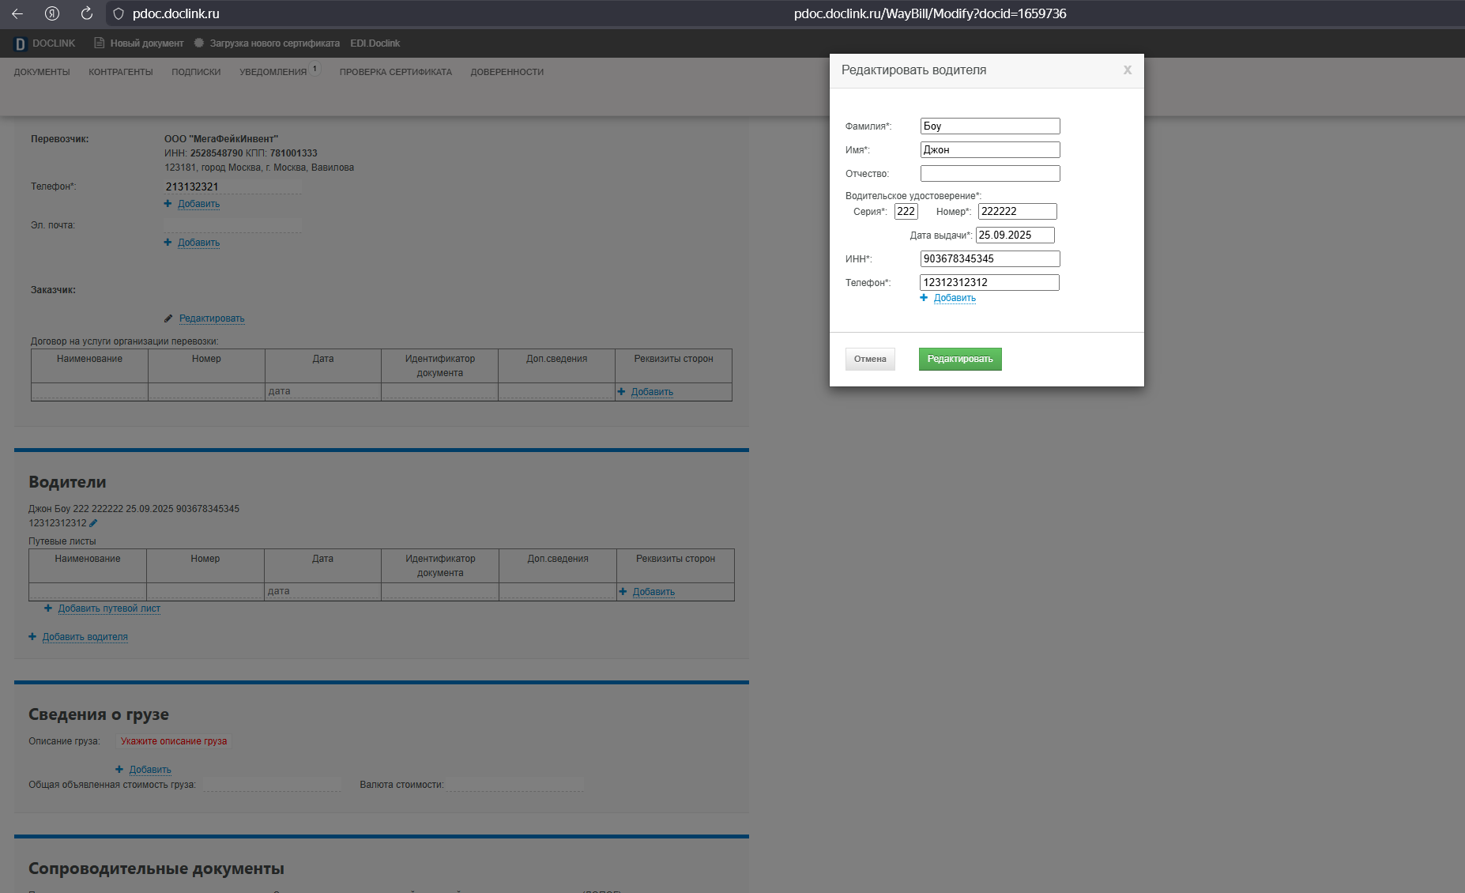Click Добавить link under dialog Телефон field
Image resolution: width=1465 pixels, height=893 pixels.
click(x=955, y=298)
